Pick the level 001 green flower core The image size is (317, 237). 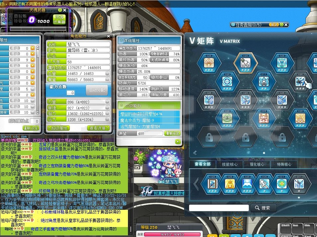[282, 184]
